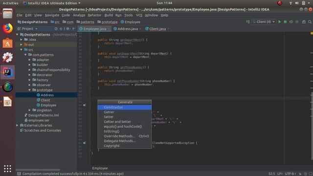Choose Constructor in Generate popup
Screen dimensions: 313x176
pyautogui.click(x=125, y=108)
